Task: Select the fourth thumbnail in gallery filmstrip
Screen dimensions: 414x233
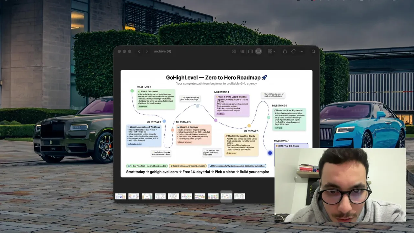Action: 160,196
